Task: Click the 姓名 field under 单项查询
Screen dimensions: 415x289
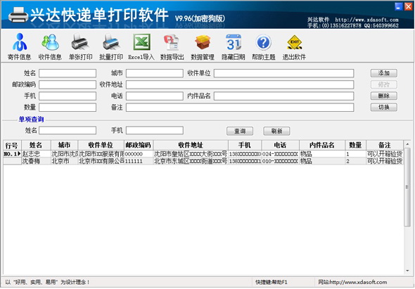Action: (68, 130)
